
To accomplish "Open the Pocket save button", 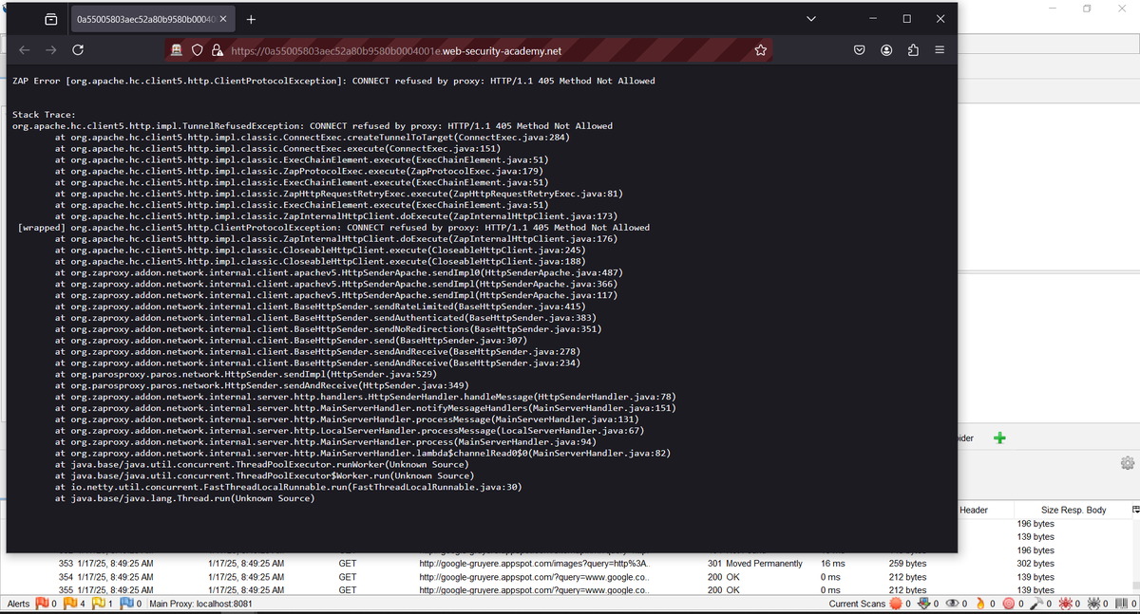I will [859, 50].
